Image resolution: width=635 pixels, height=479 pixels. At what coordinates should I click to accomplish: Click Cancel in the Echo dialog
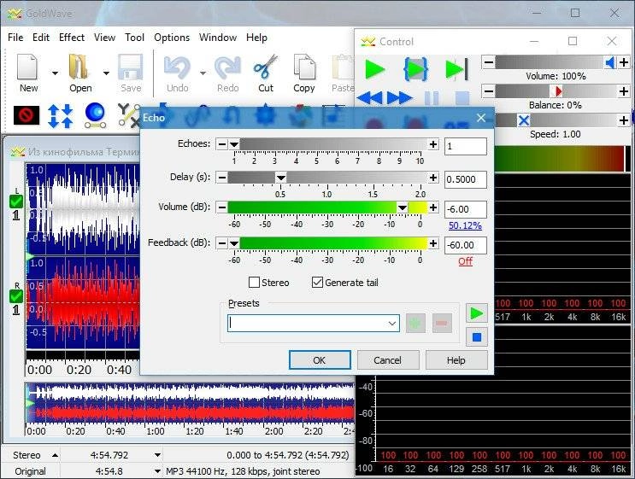click(x=387, y=360)
